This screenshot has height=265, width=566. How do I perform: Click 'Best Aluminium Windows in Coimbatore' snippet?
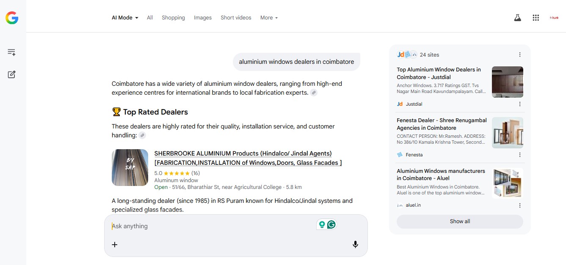point(440,190)
